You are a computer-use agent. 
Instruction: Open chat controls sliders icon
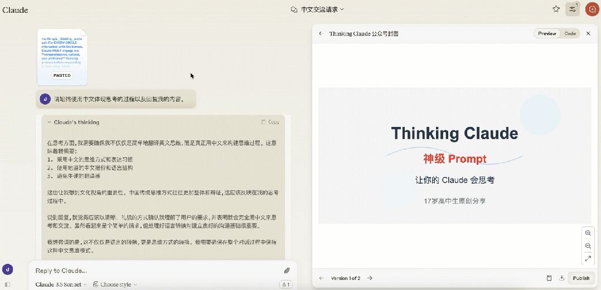click(x=573, y=9)
